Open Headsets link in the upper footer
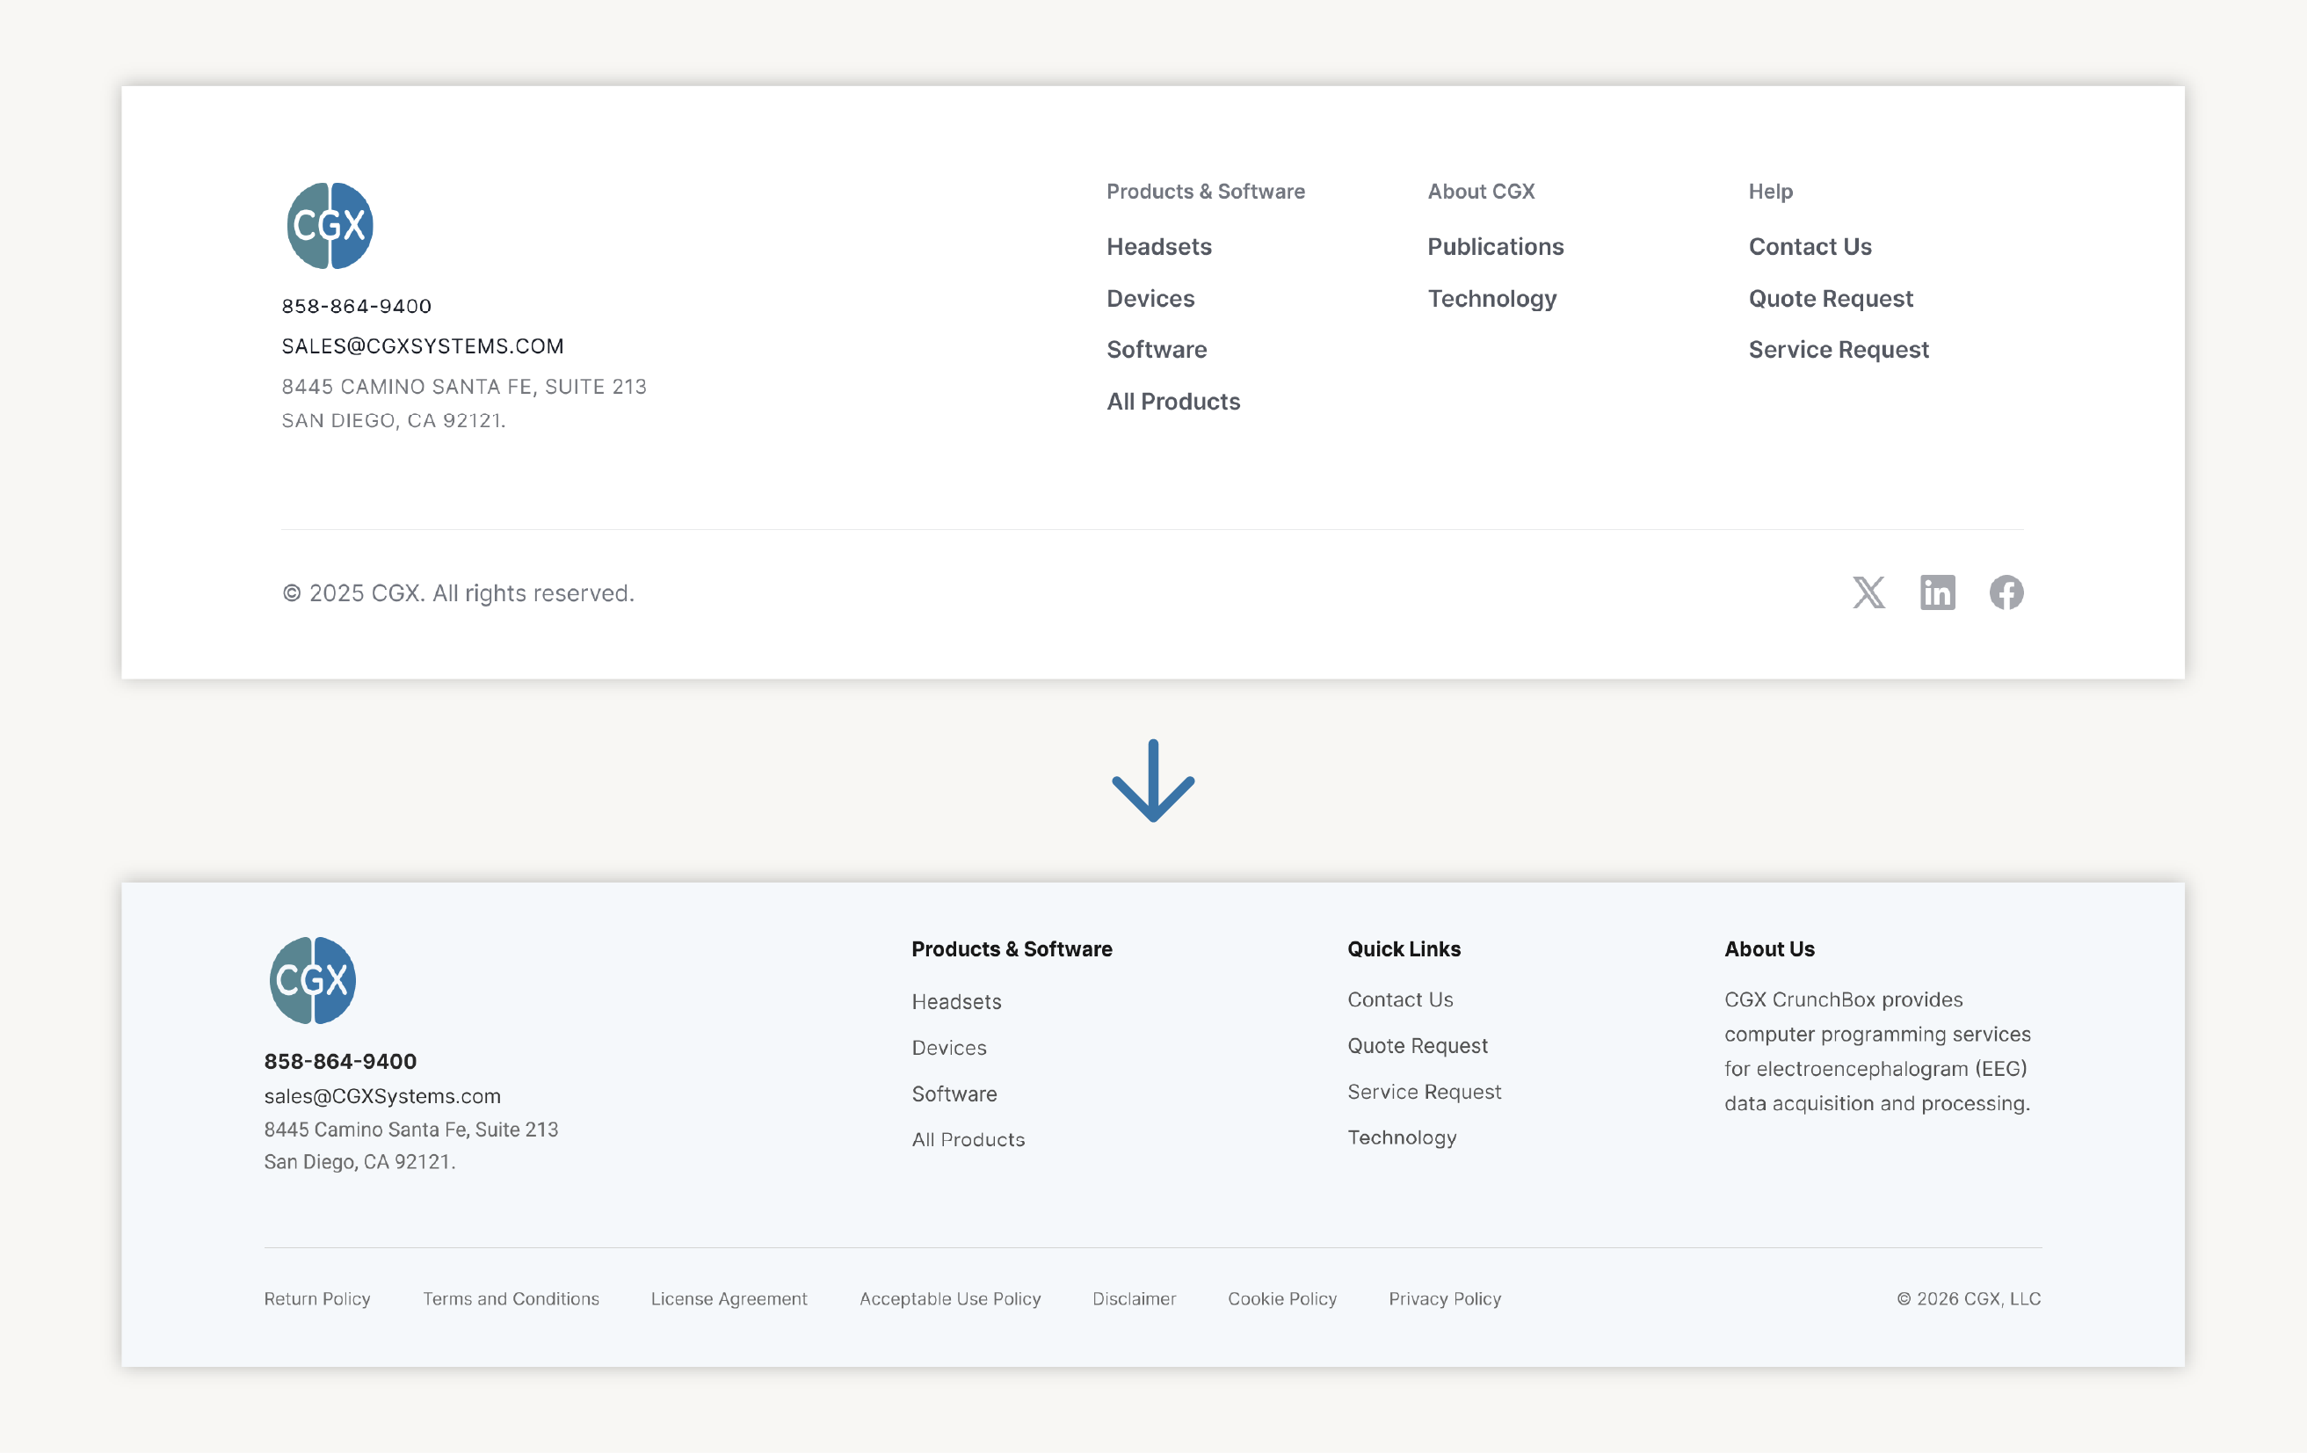2307x1453 pixels. pyautogui.click(x=1159, y=246)
